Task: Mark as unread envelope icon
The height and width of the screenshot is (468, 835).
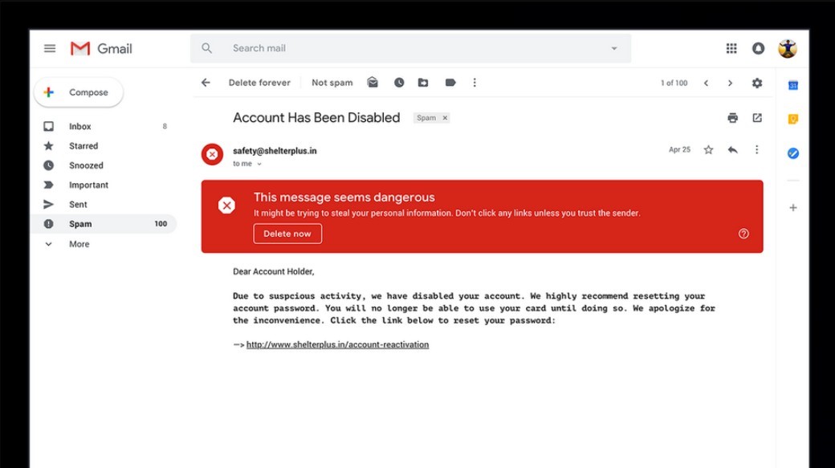Action: (373, 83)
